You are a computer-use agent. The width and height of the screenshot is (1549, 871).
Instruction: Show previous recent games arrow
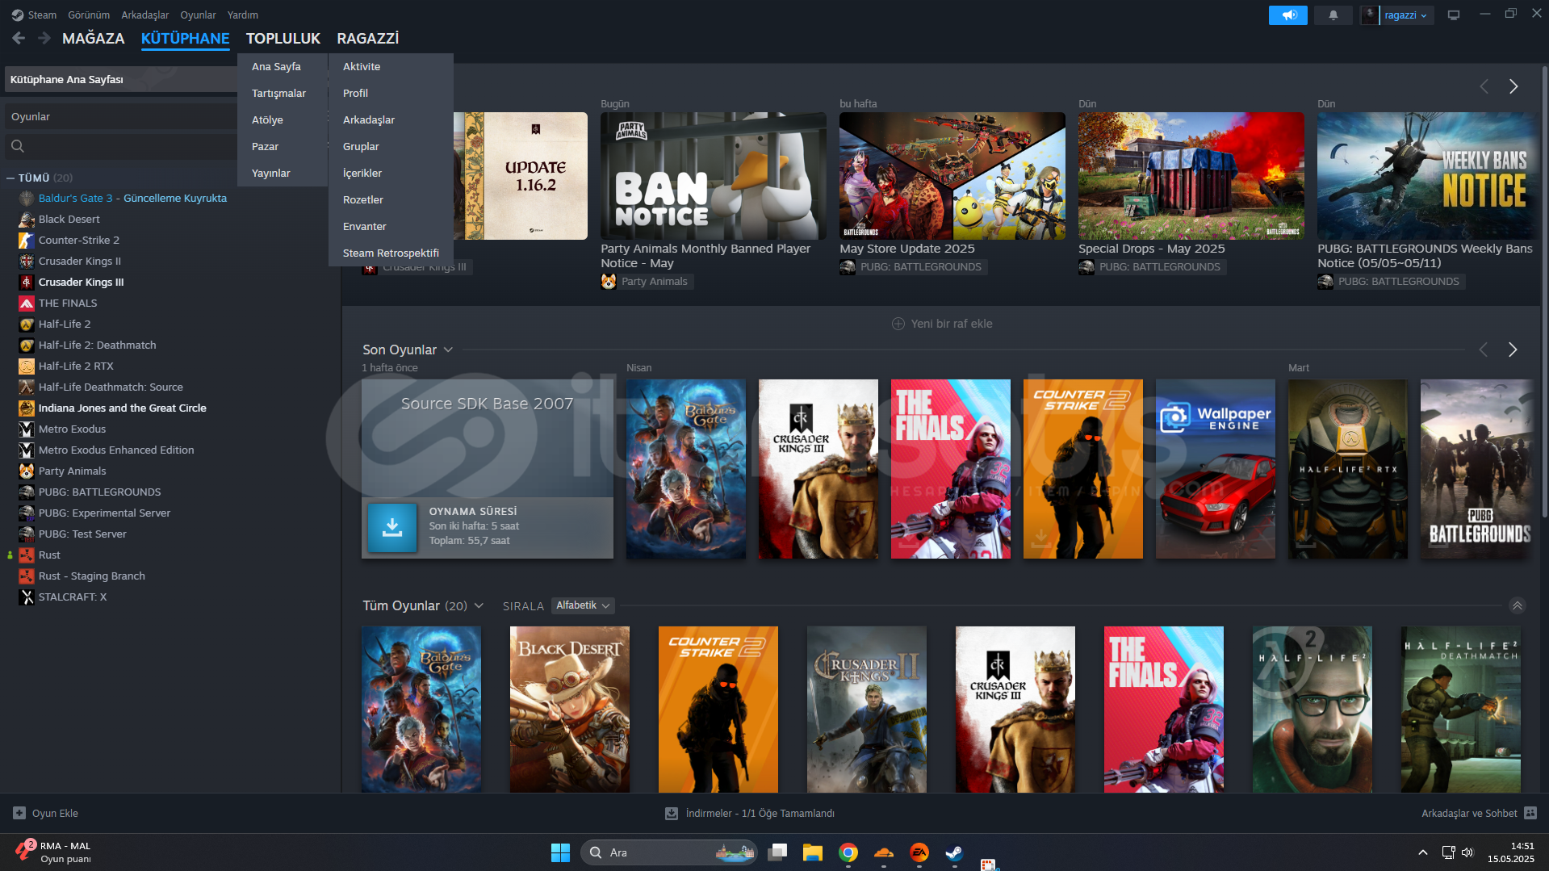[1483, 350]
